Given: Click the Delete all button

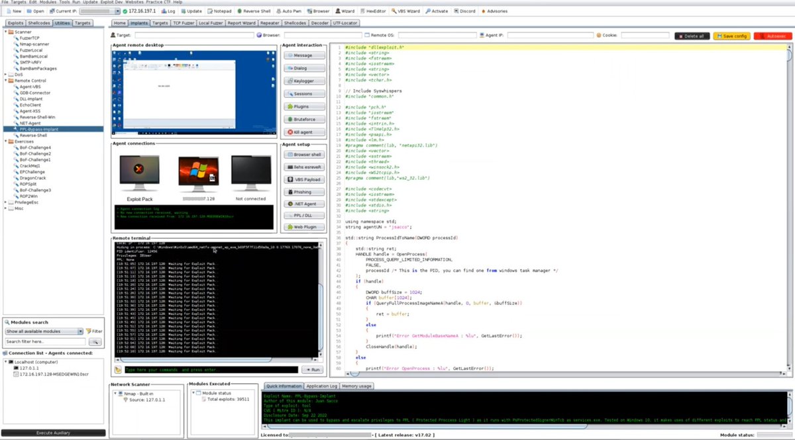Looking at the screenshot, I should (692, 36).
